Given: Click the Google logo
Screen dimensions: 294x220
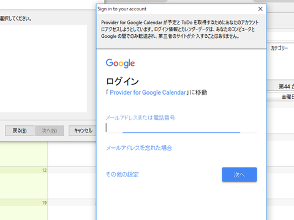Looking at the screenshot, I should 120,64.
